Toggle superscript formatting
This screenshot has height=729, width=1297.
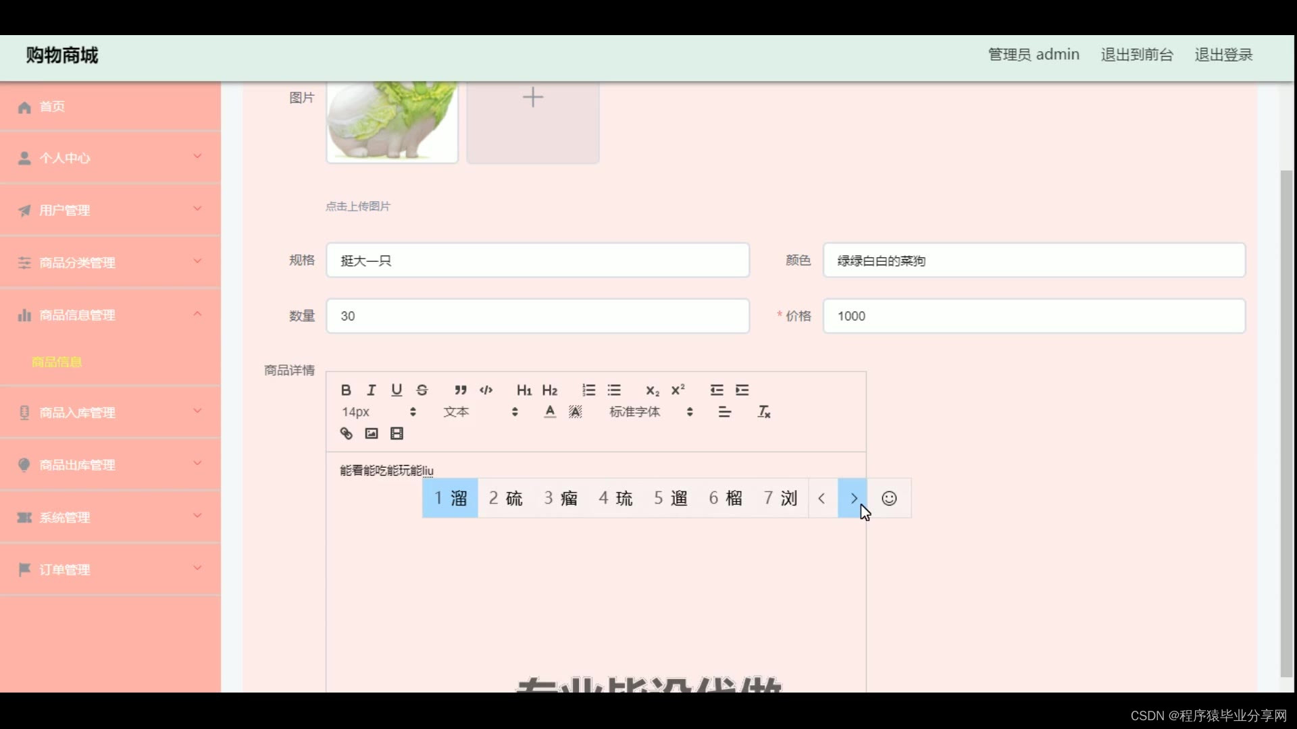678,390
